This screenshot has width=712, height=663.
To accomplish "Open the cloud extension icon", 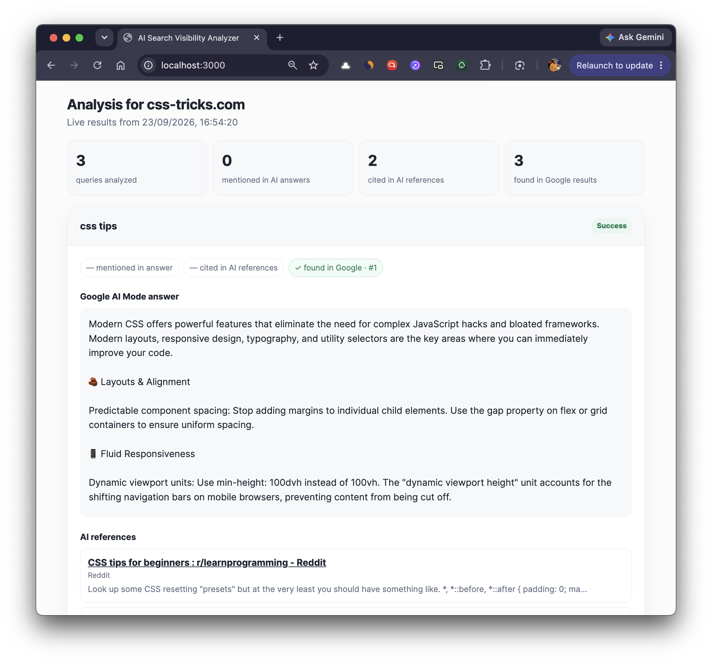I will 346,65.
